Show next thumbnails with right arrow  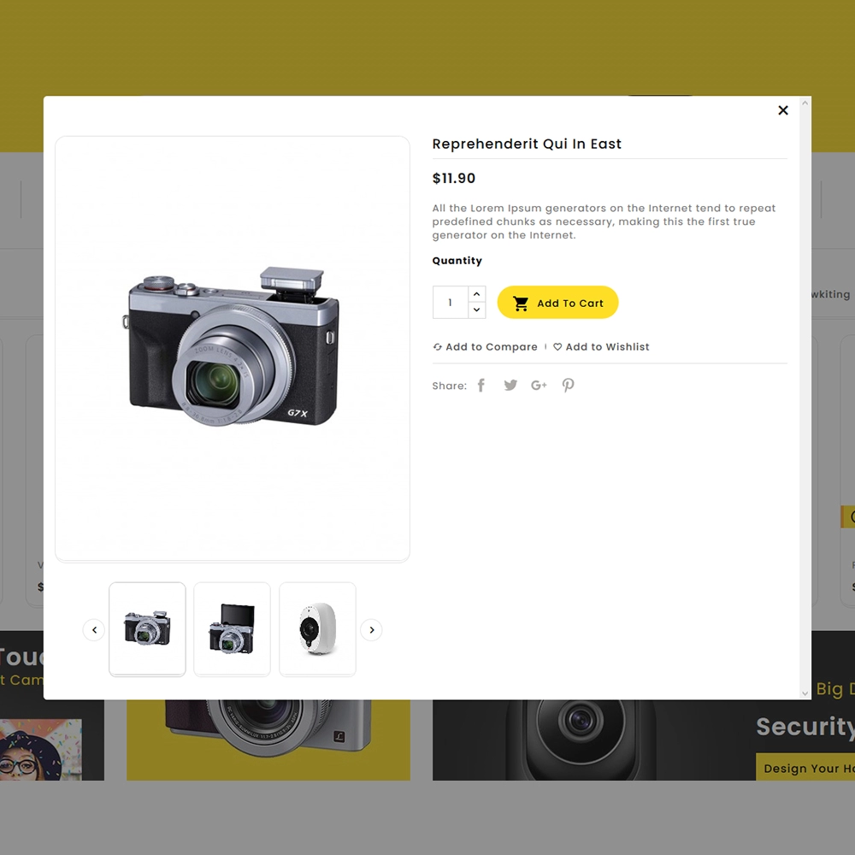(371, 630)
